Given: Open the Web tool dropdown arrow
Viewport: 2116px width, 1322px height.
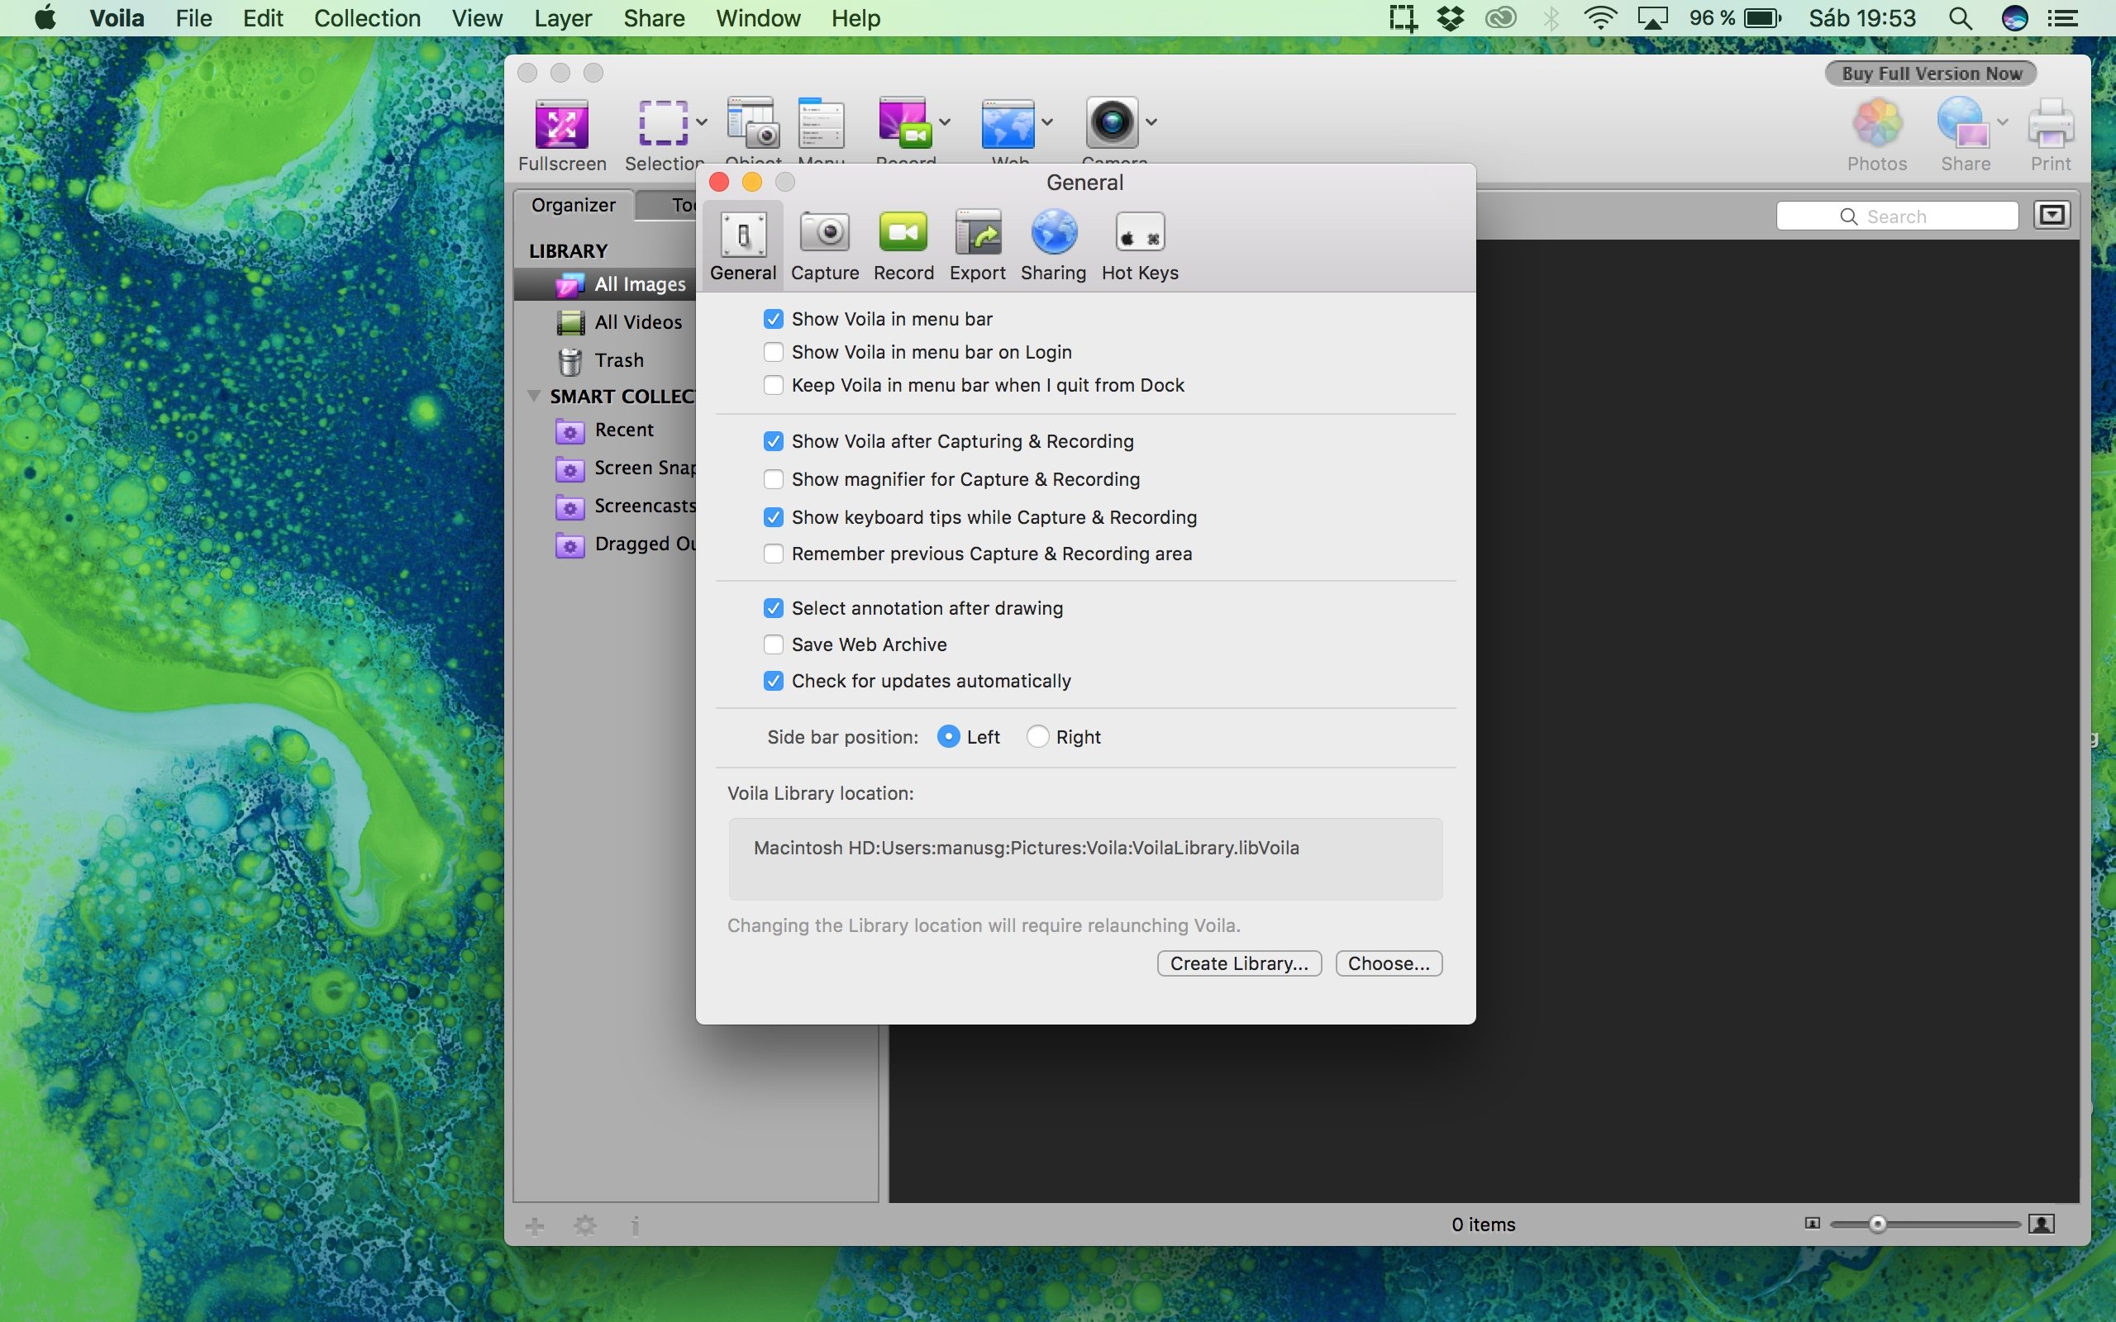Looking at the screenshot, I should pyautogui.click(x=1047, y=122).
